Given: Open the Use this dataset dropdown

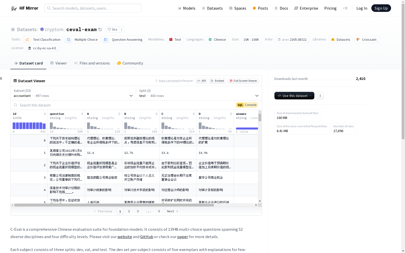Looking at the screenshot, I should pyautogui.click(x=294, y=96).
